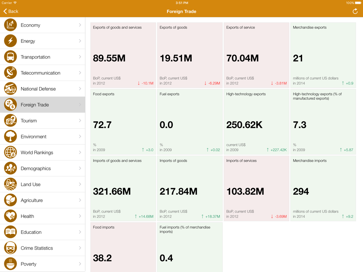The image size is (363, 272).
Task: Refresh data with the reload icon
Action: (355, 11)
